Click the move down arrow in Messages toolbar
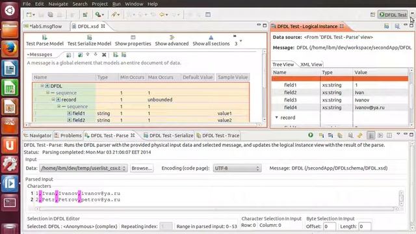This screenshot has width=416, height=234. pos(96,55)
